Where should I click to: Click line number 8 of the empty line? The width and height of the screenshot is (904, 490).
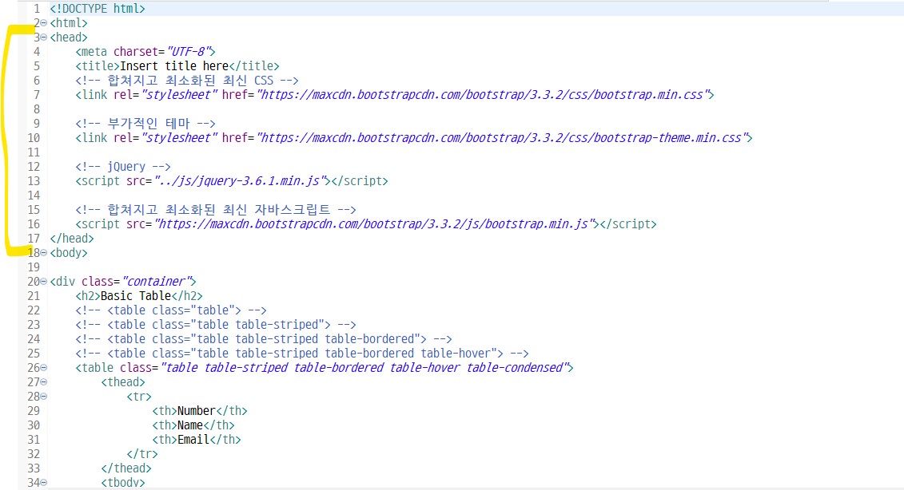37,109
